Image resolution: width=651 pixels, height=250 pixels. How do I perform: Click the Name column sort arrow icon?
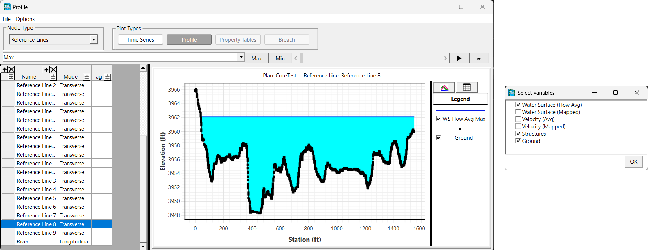[x=47, y=70]
